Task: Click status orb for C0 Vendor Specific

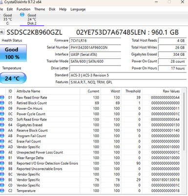Action: point(2,185)
